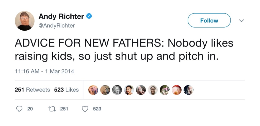This screenshot has height=126, width=260.
Task: View the 251 Retweets list
Action: (32, 90)
